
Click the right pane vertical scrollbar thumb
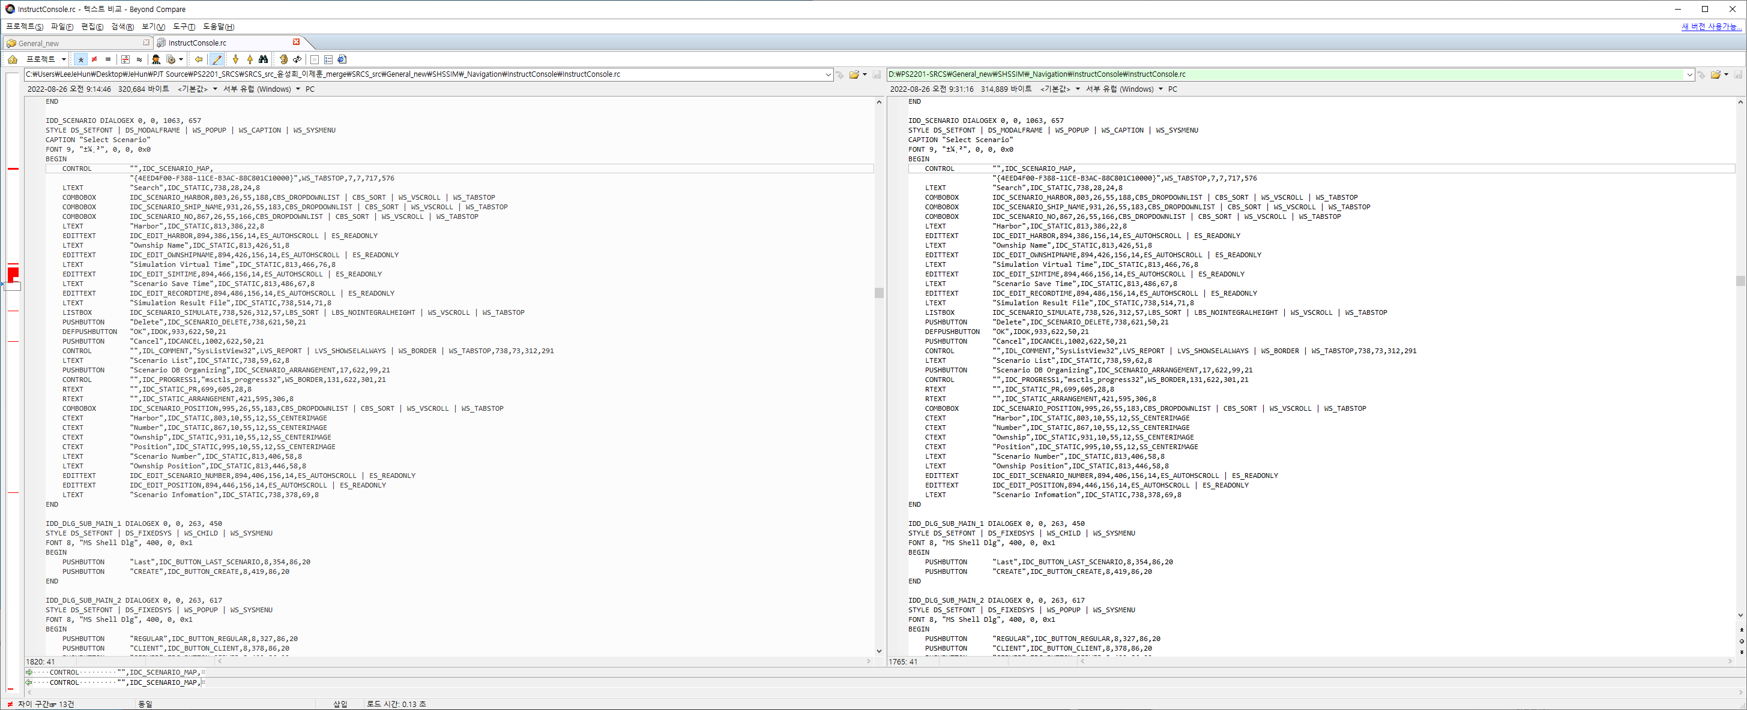coord(1740,281)
